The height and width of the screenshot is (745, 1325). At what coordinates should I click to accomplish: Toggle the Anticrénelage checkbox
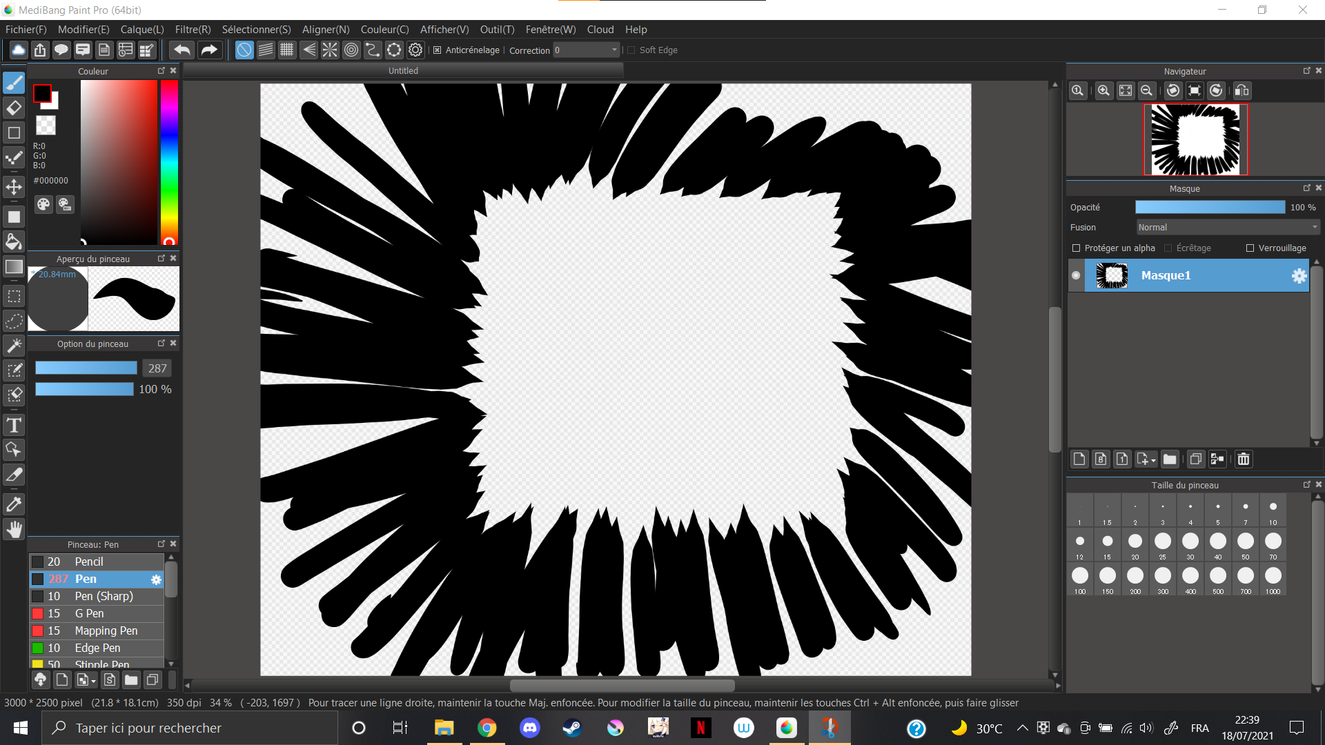coord(437,50)
